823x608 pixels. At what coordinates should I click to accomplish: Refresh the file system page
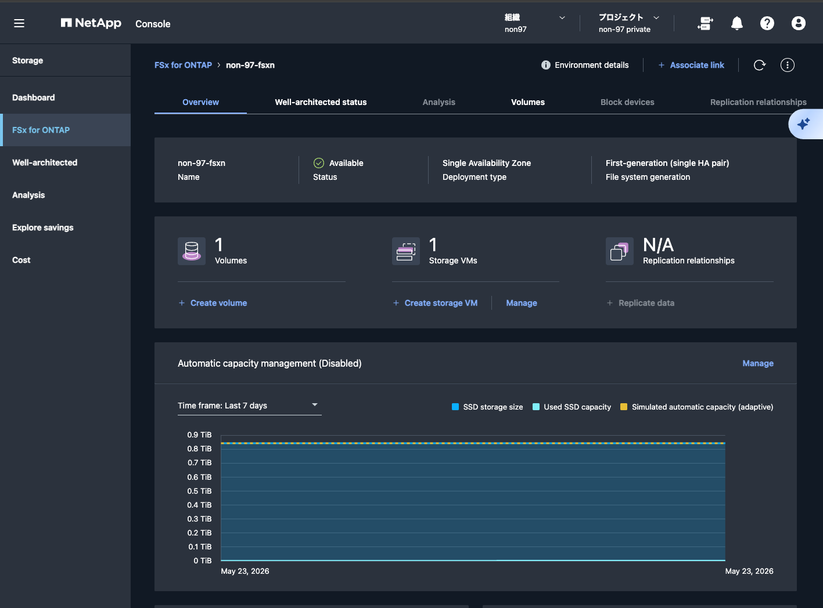coord(760,65)
